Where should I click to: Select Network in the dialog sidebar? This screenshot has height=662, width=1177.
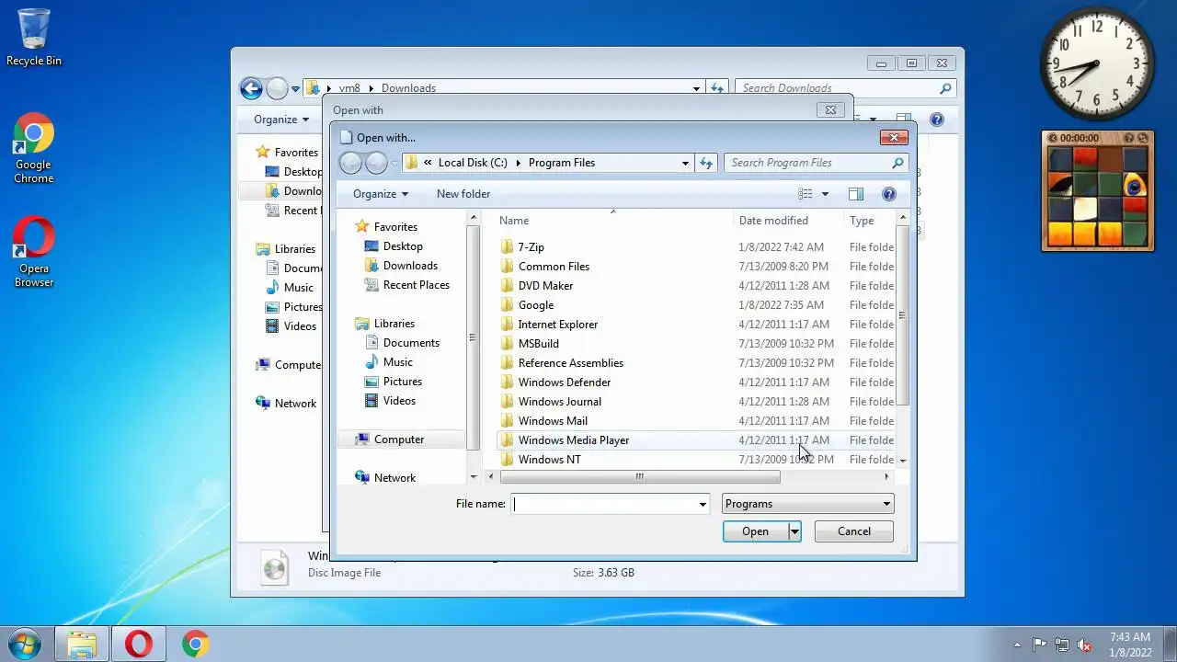tap(394, 478)
